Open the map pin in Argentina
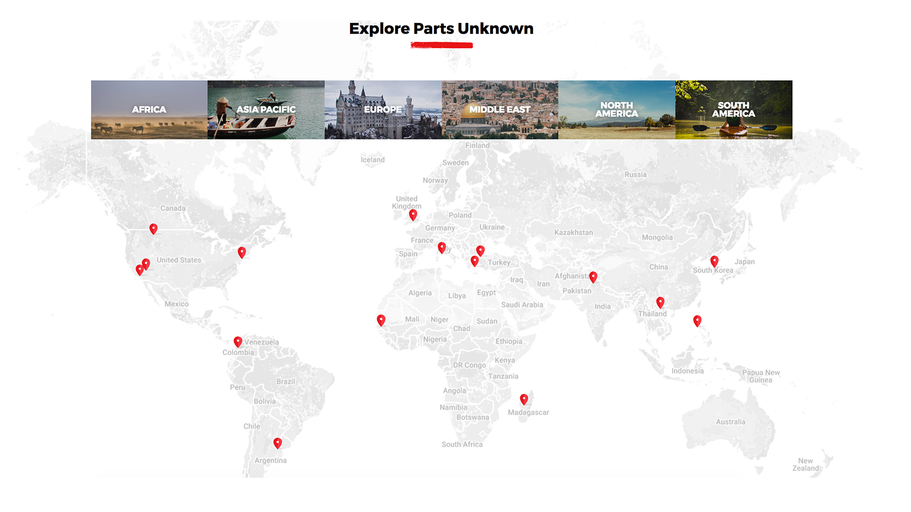Image resolution: width=911 pixels, height=512 pixels. coord(278,443)
